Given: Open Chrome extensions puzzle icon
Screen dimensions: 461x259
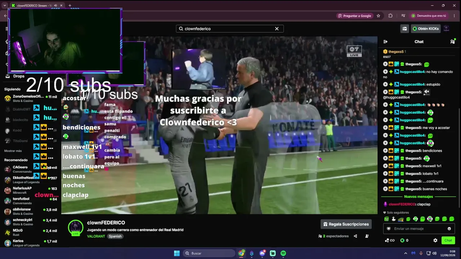Looking at the screenshot, I should (x=390, y=16).
